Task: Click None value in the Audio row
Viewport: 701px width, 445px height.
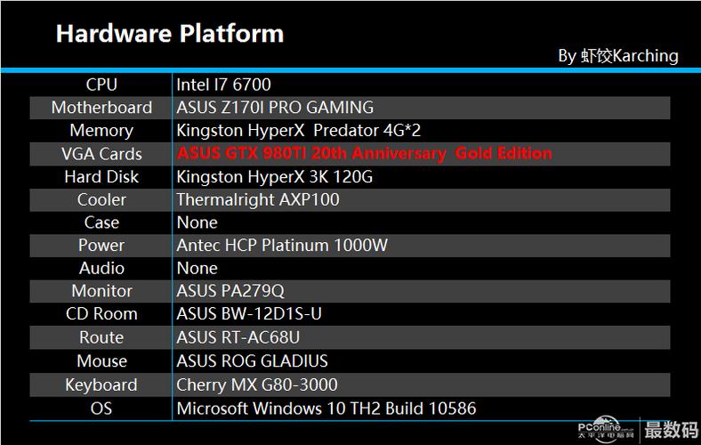Action: [197, 268]
